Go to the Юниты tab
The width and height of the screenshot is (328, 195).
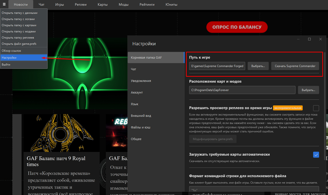point(171,4)
